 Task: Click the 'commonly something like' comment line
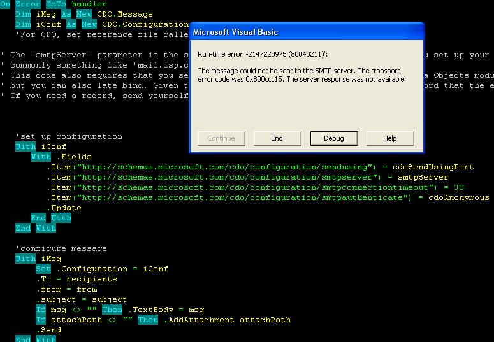[x=94, y=65]
